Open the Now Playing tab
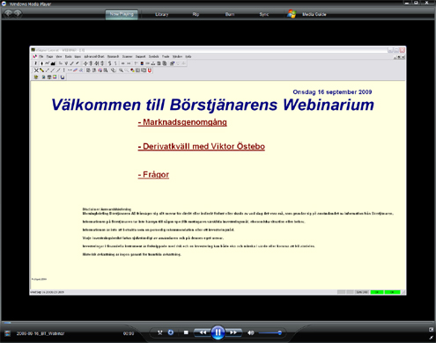 coord(122,14)
